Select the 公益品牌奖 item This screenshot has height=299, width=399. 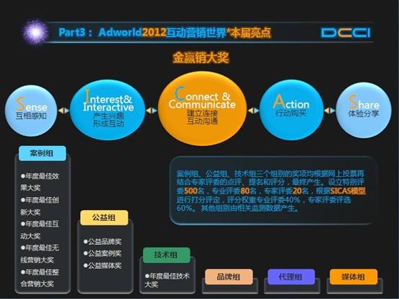(x=102, y=241)
